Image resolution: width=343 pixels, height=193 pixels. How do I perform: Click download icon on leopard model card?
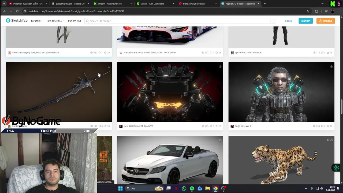tap(331, 140)
